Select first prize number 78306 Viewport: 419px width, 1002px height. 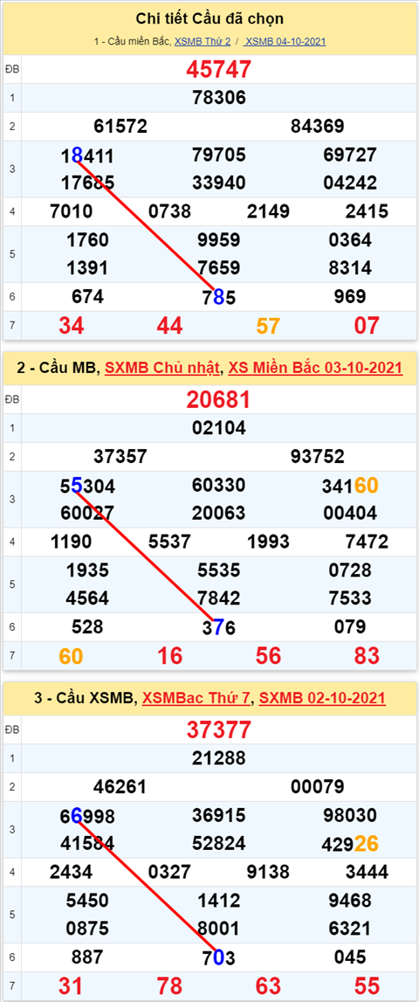pyautogui.click(x=218, y=98)
